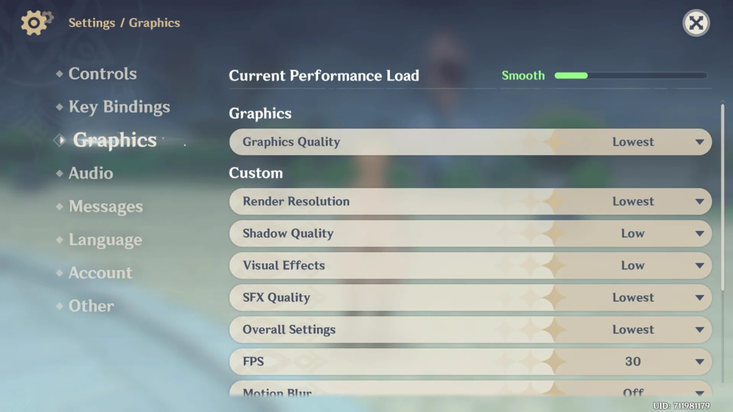Select the Language menu item
Image resolution: width=733 pixels, height=412 pixels.
click(105, 239)
